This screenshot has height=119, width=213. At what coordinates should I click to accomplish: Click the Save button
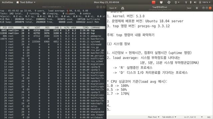[189, 8]
